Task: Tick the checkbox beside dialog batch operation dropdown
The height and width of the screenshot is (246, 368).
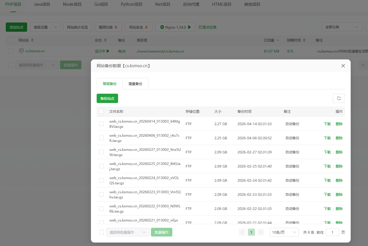Action: coord(102,232)
